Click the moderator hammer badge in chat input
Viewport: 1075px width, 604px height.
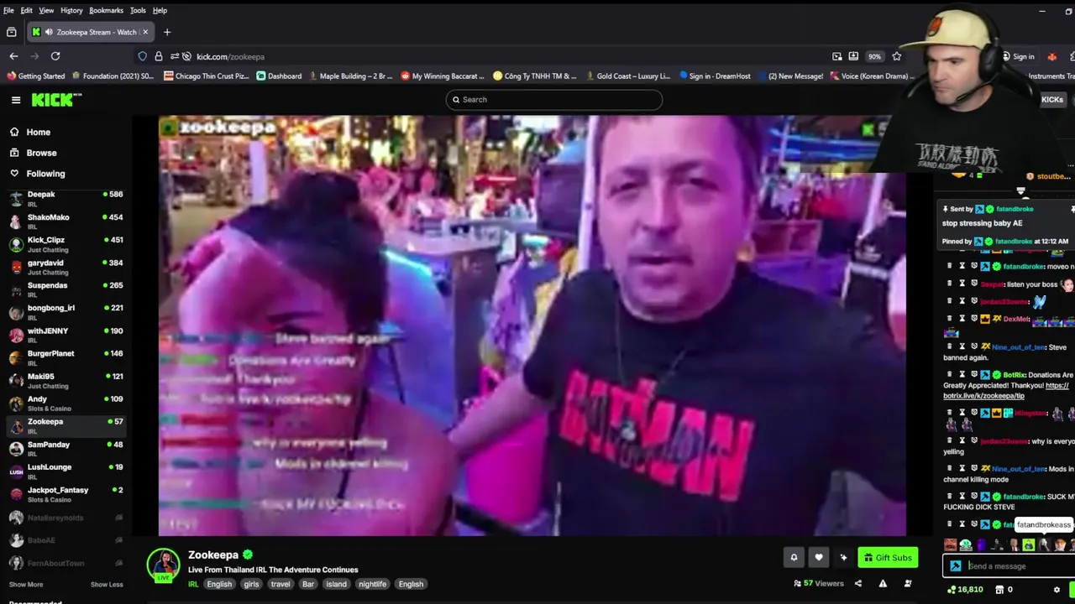[955, 565]
